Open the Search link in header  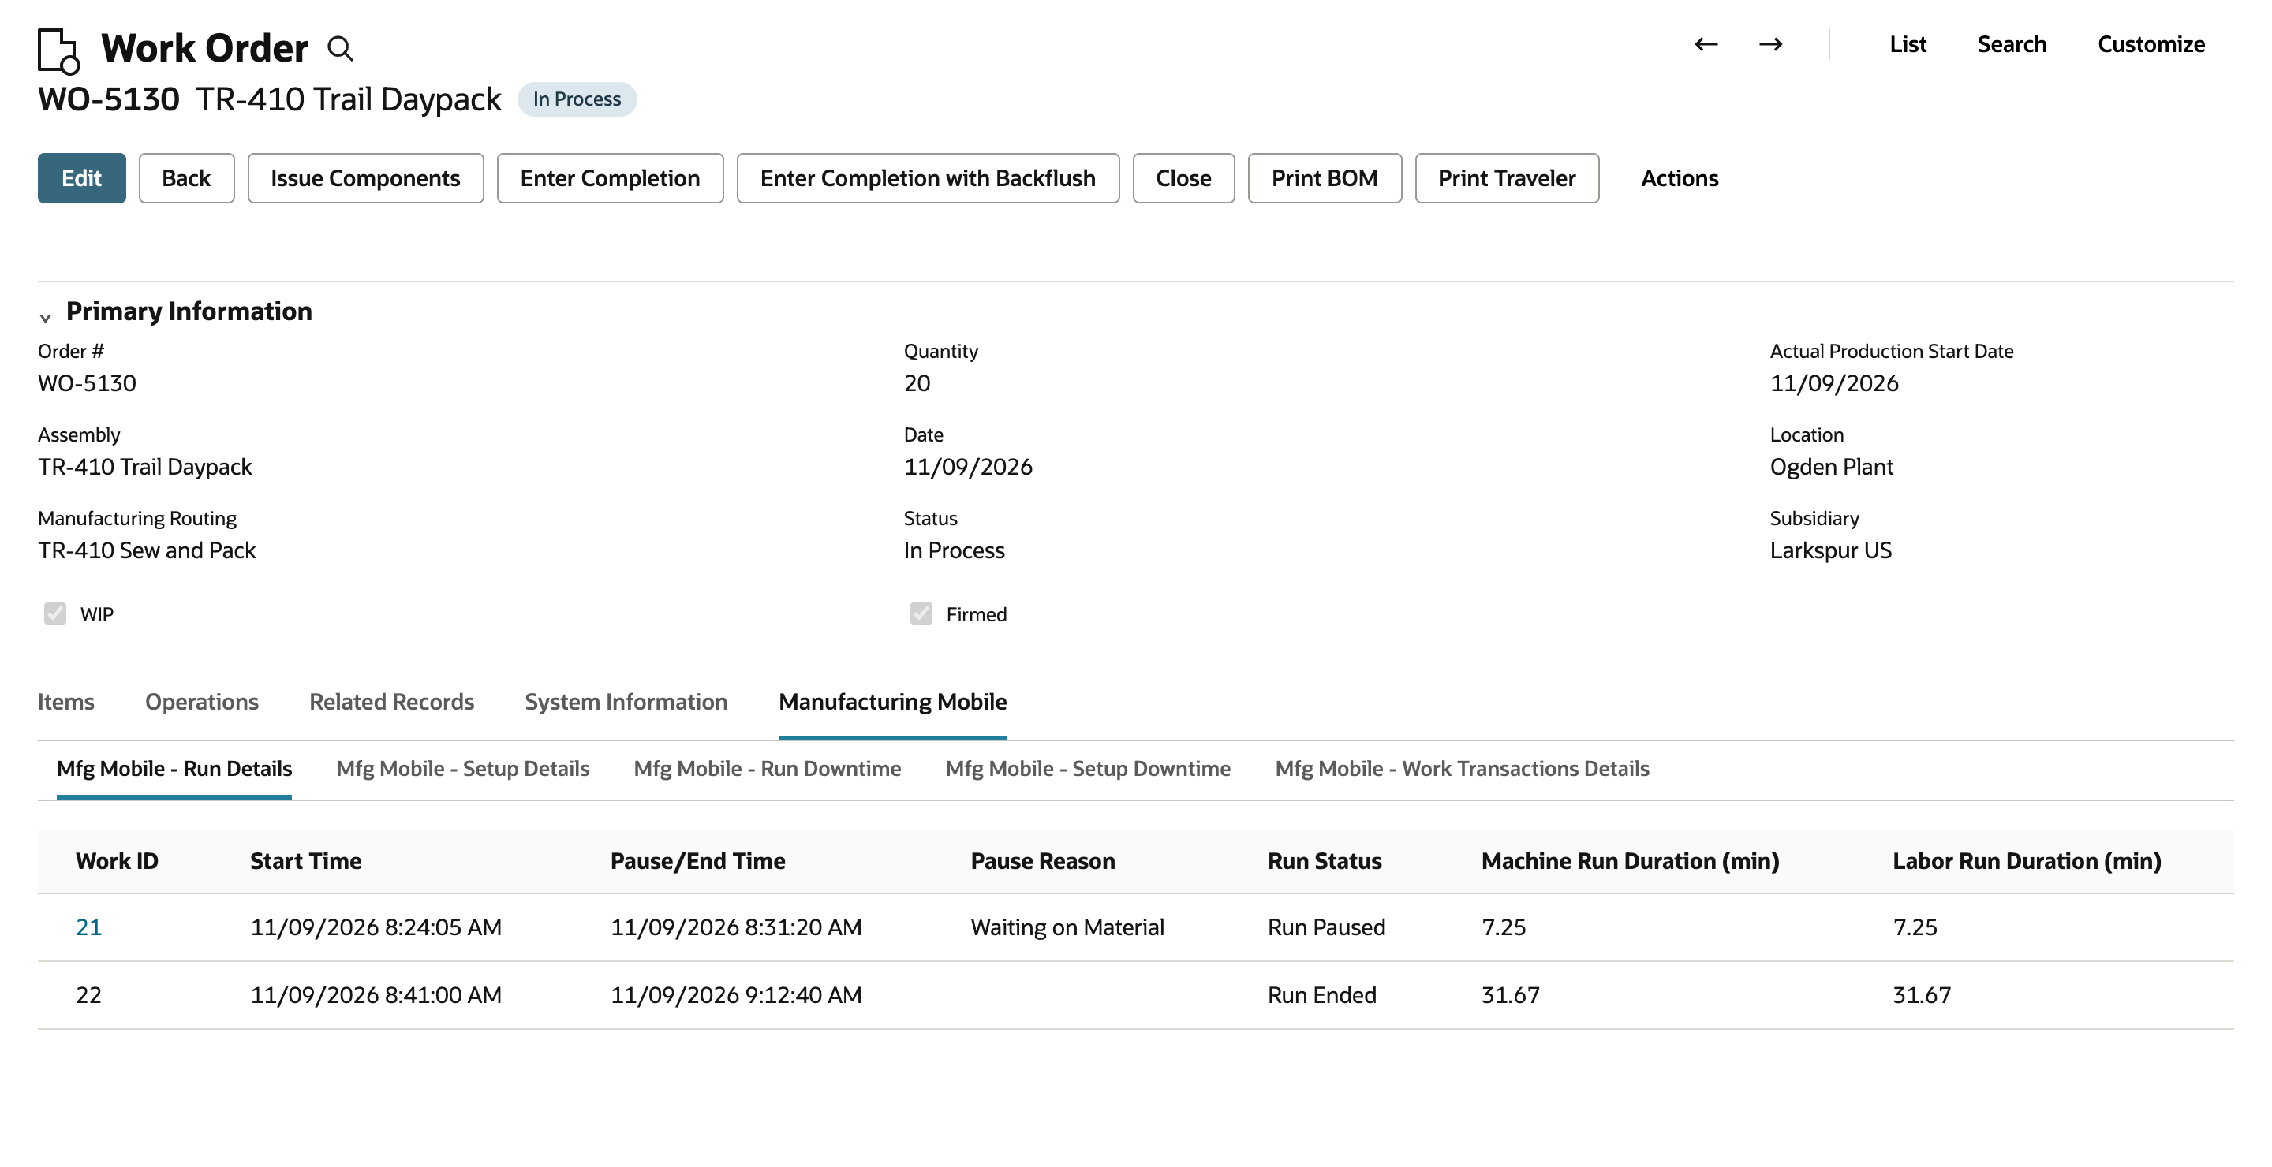click(2012, 44)
